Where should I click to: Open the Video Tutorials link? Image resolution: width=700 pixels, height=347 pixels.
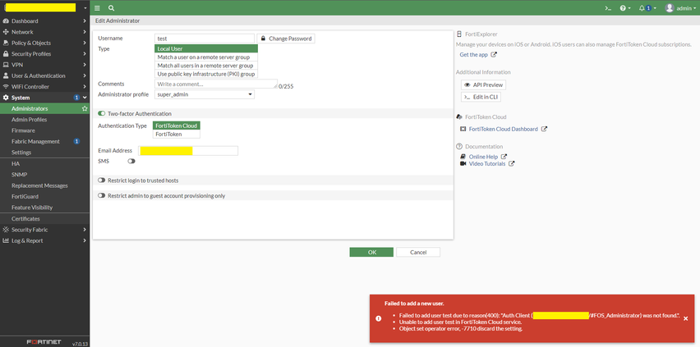coord(487,164)
